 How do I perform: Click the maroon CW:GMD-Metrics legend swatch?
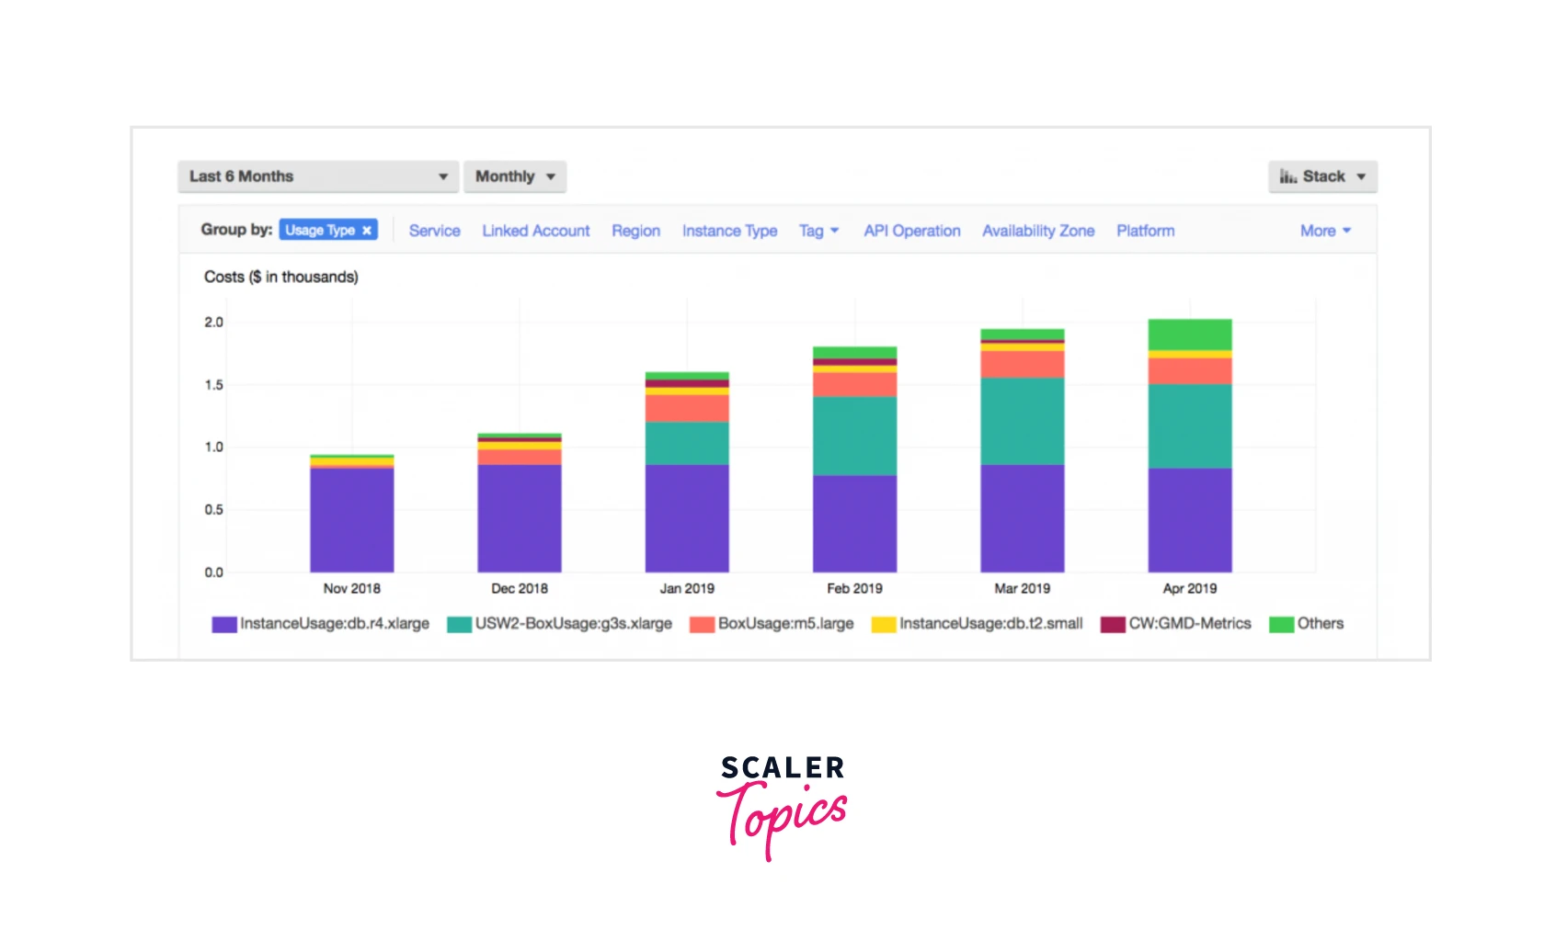(1113, 625)
